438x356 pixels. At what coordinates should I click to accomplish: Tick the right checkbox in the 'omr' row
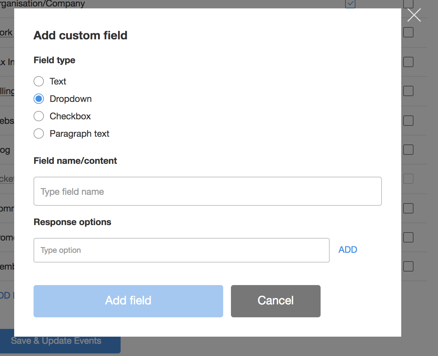pyautogui.click(x=408, y=208)
